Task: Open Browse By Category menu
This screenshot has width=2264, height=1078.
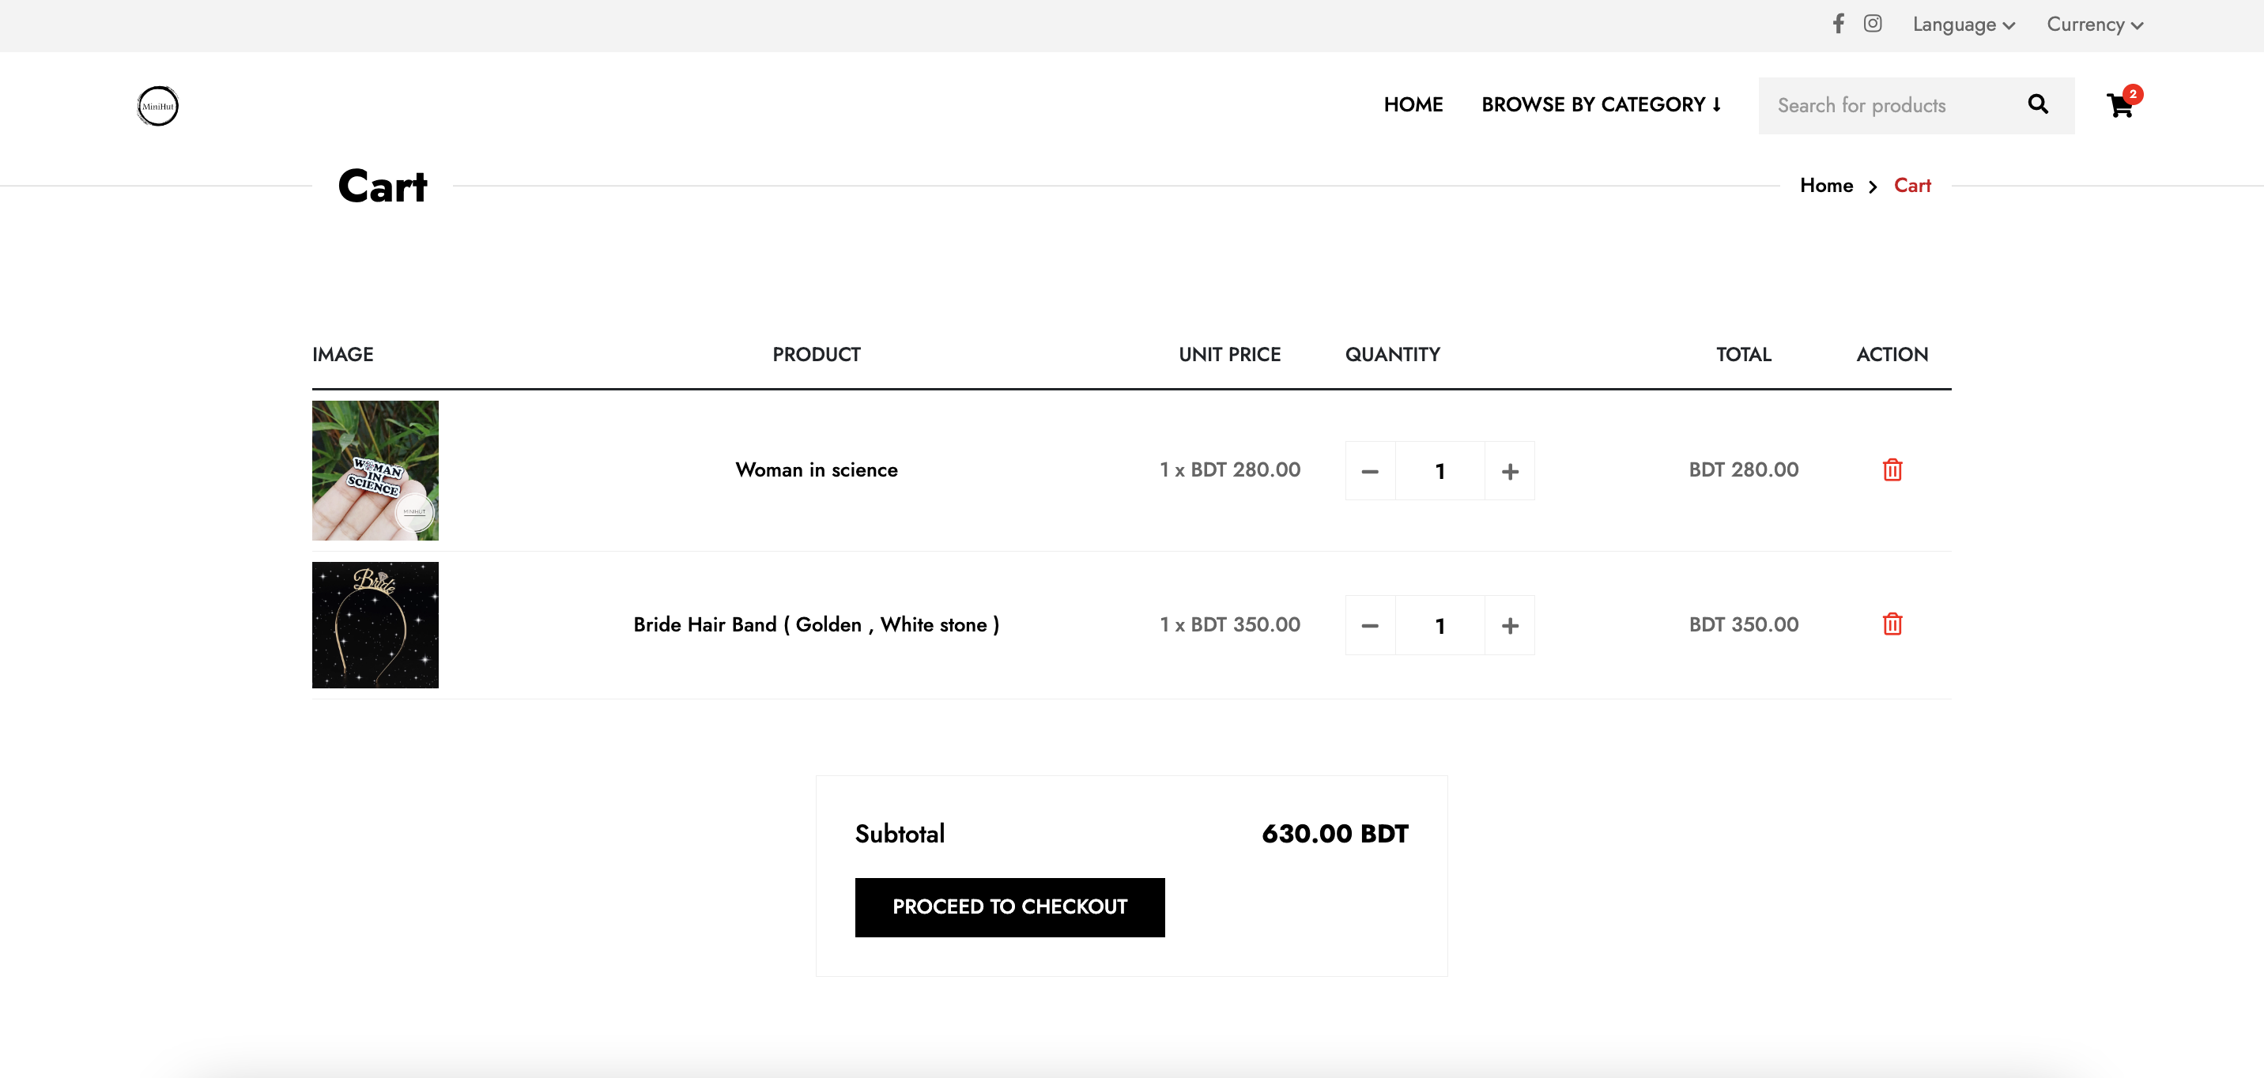Action: pyautogui.click(x=1601, y=104)
